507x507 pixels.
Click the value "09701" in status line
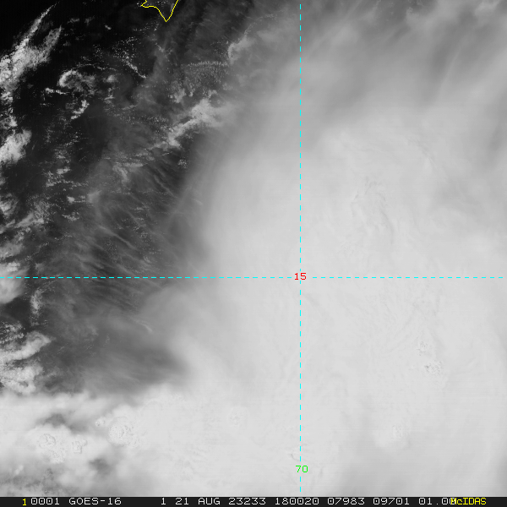(x=391, y=501)
